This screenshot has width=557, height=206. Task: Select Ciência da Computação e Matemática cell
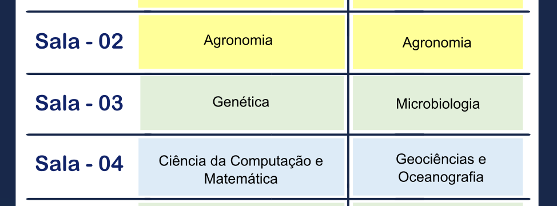pos(241,167)
